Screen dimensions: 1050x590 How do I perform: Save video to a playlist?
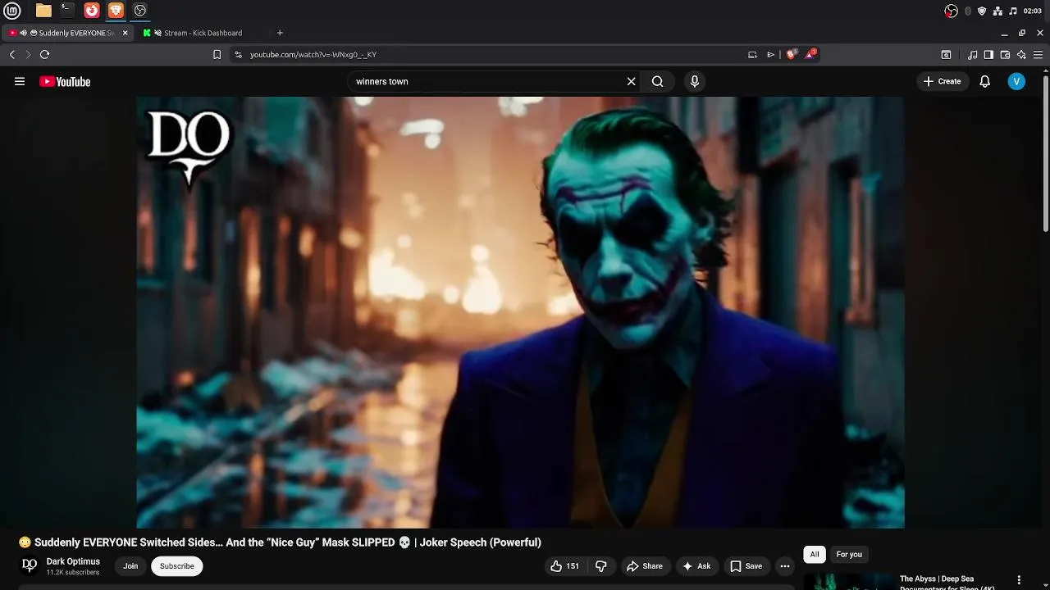click(746, 566)
